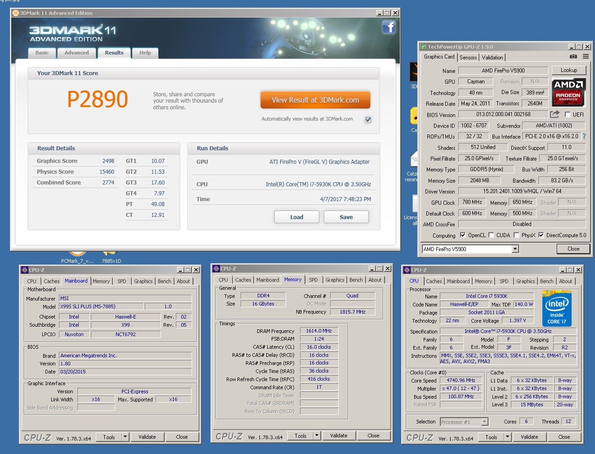Click the BIOS Date field 03/20/2015
This screenshot has width=595, height=454.
125,372
